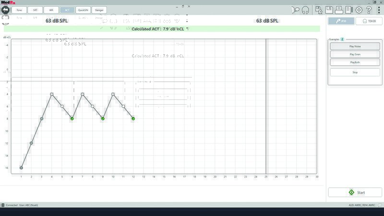Click the status bar info icon
Image resolution: width=384 pixels, height=216 pixels.
click(x=380, y=205)
